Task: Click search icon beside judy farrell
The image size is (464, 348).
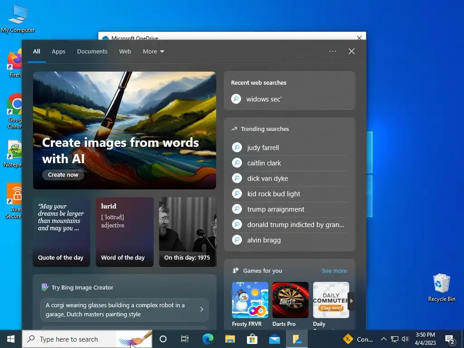Action: pos(237,147)
